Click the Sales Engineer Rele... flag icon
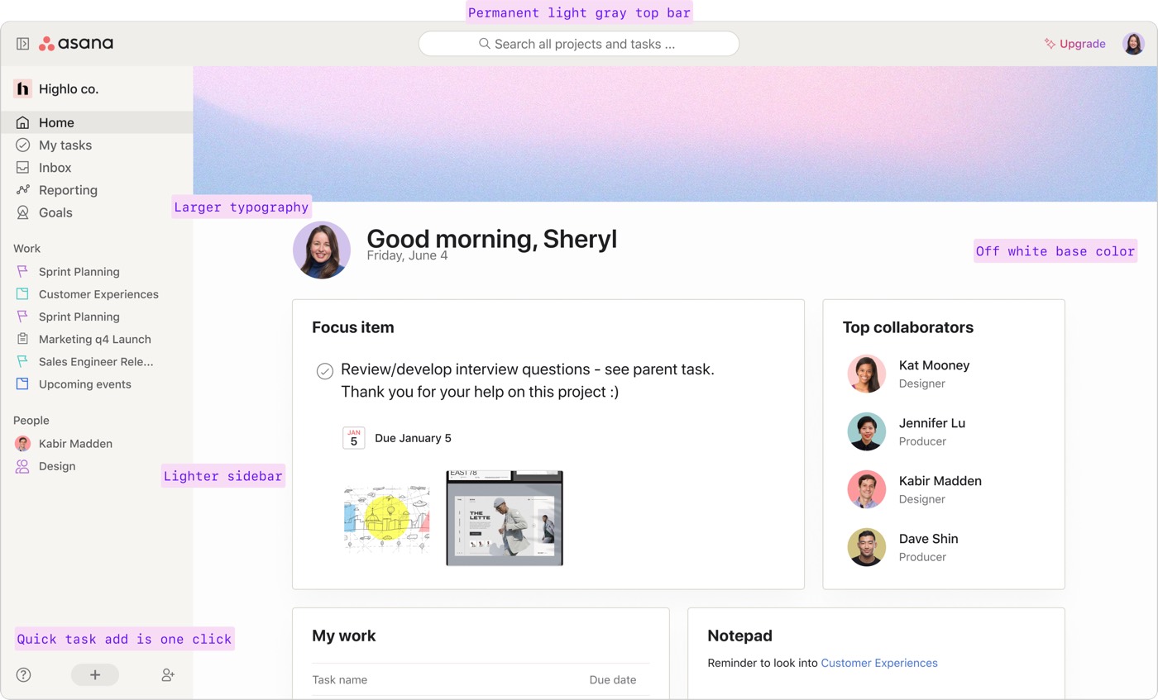The height and width of the screenshot is (700, 1158). point(23,362)
